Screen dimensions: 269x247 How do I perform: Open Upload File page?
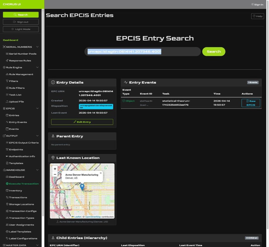[15, 102]
